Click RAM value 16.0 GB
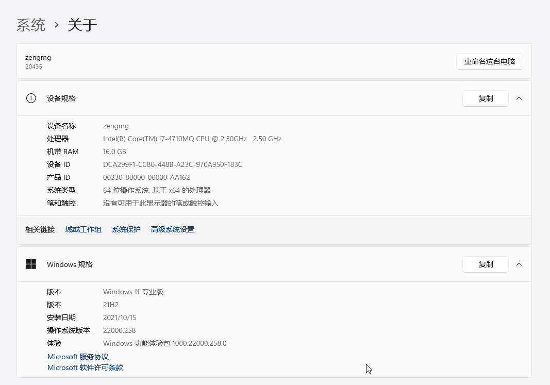This screenshot has width=550, height=385. [114, 152]
